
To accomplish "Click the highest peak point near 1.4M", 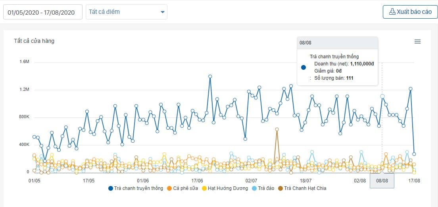I will pos(210,76).
